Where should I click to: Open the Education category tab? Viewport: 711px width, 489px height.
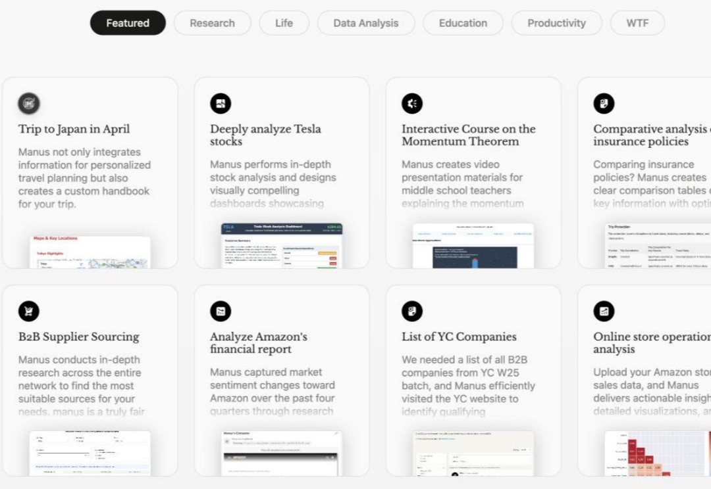click(463, 23)
